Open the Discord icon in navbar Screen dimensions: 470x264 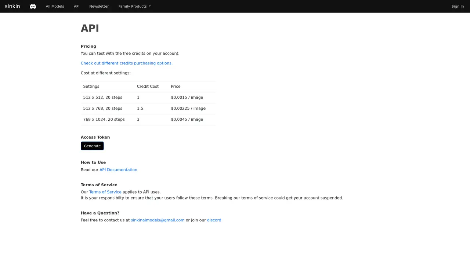tap(33, 6)
